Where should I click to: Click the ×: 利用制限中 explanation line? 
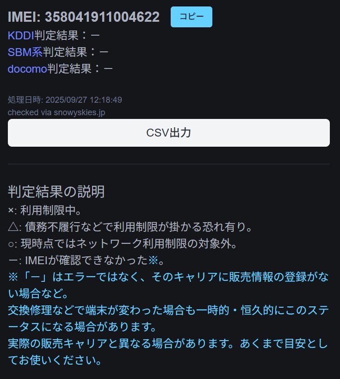[x=44, y=210]
